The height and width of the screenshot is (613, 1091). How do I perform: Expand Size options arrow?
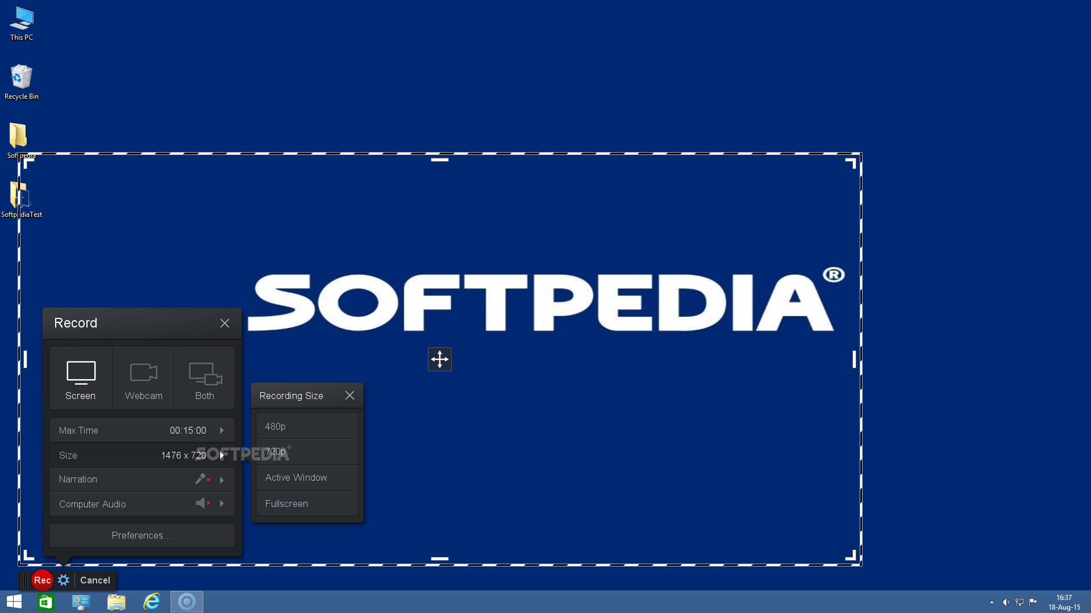pos(222,455)
